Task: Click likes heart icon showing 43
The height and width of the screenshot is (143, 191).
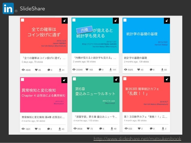Action: click(x=139, y=70)
